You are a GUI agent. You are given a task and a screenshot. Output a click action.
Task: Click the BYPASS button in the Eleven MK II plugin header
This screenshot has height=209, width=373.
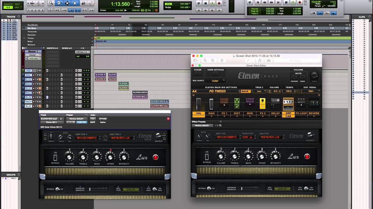coord(103,119)
